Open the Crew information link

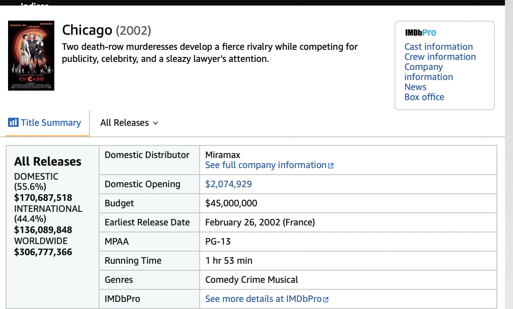(x=440, y=57)
